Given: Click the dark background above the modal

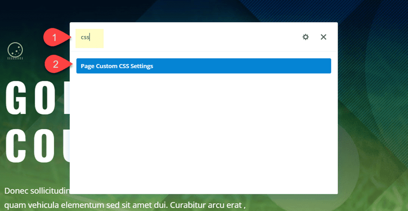Looking at the screenshot, I should [x=204, y=10].
